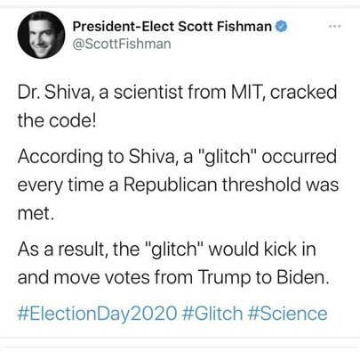This screenshot has height=352, width=360.
Task: Click the word "met." on its own line
Action: pyautogui.click(x=36, y=213)
